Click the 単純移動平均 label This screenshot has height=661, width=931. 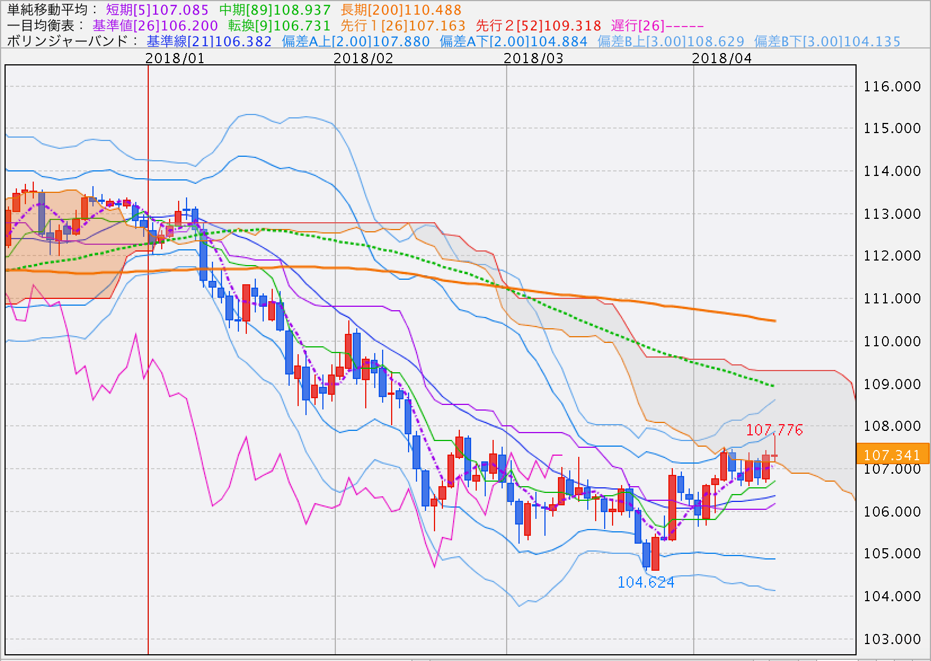click(53, 10)
